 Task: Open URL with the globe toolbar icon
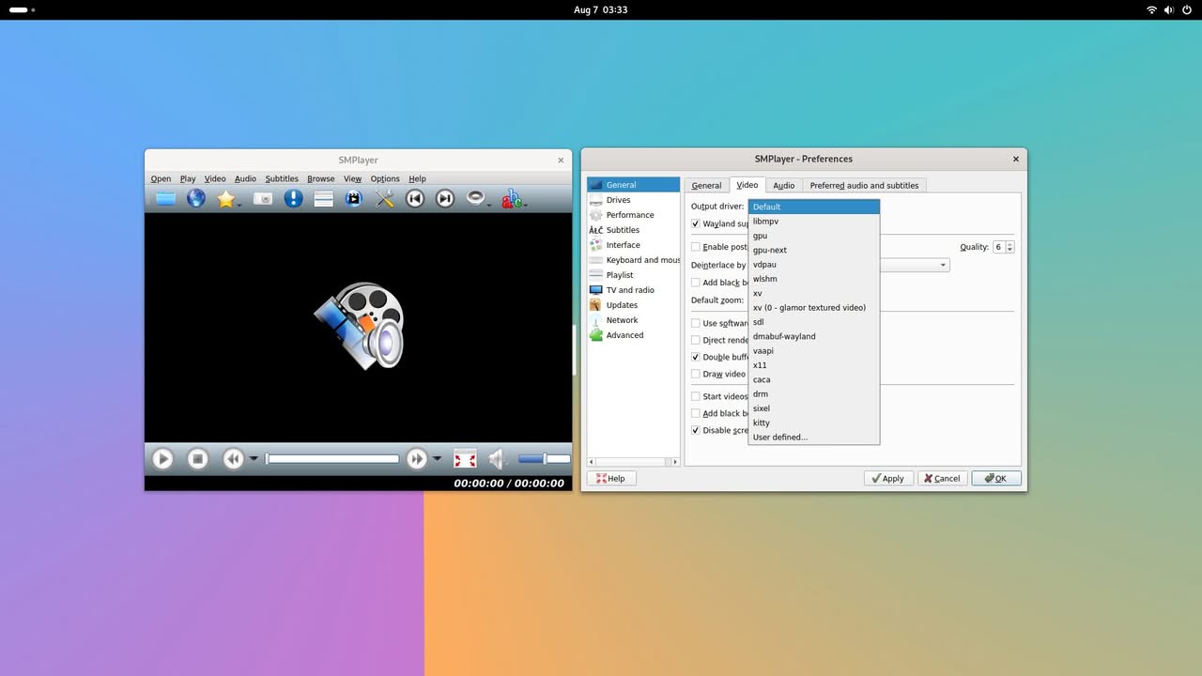pos(195,198)
